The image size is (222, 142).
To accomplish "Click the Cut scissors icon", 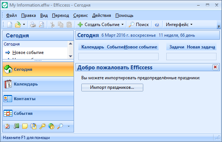I will tap(52, 25).
